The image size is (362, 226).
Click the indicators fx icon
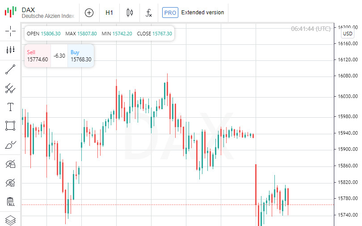tap(149, 13)
